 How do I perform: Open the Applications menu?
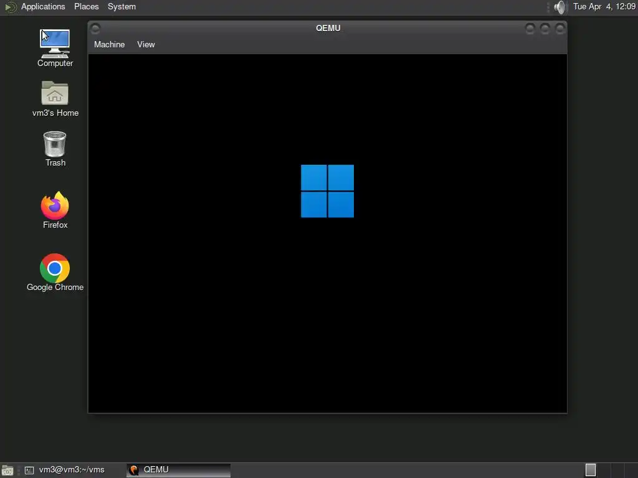pyautogui.click(x=43, y=6)
